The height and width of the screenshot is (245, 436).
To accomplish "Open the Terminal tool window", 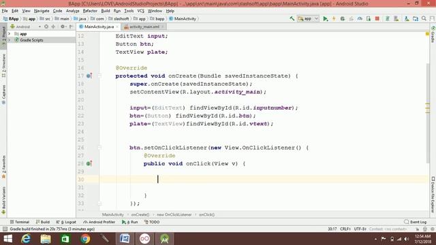I will pos(20,222).
